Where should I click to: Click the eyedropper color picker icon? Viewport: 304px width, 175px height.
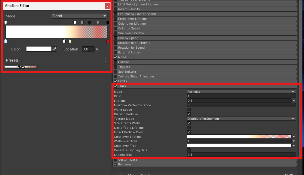coord(54,49)
